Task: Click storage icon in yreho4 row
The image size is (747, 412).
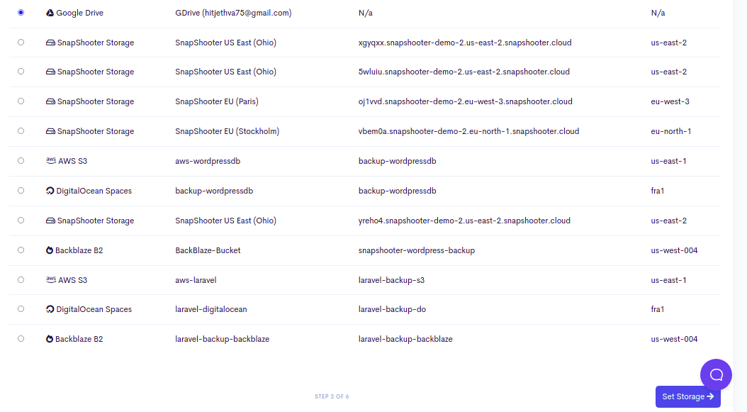Action: [50, 221]
